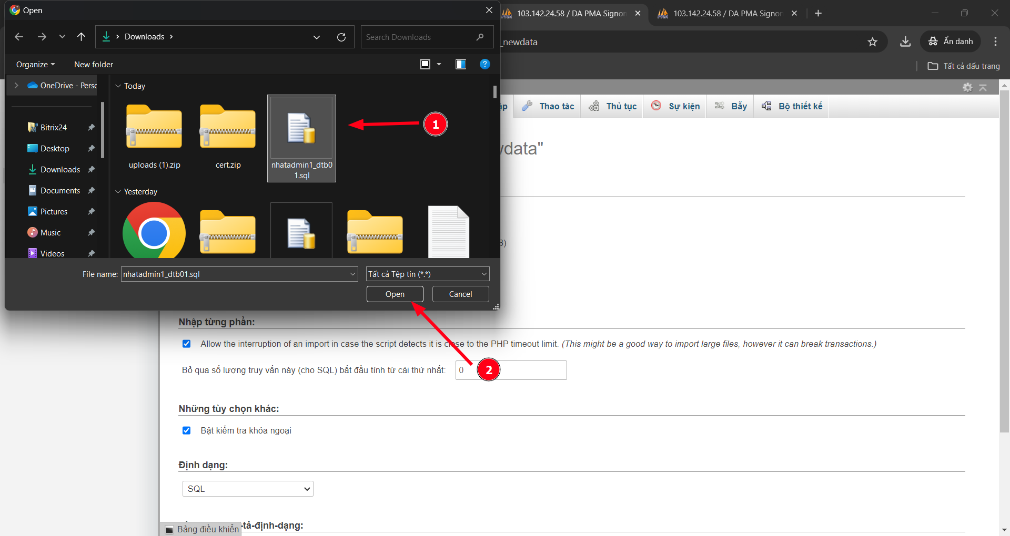Click the file list scrollbar in dialog
Image resolution: width=1010 pixels, height=536 pixels.
point(495,91)
